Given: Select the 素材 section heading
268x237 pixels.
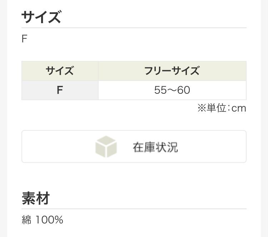Looking at the screenshot, I should point(35,198).
